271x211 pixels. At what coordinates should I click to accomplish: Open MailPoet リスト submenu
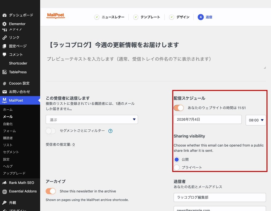[8, 145]
